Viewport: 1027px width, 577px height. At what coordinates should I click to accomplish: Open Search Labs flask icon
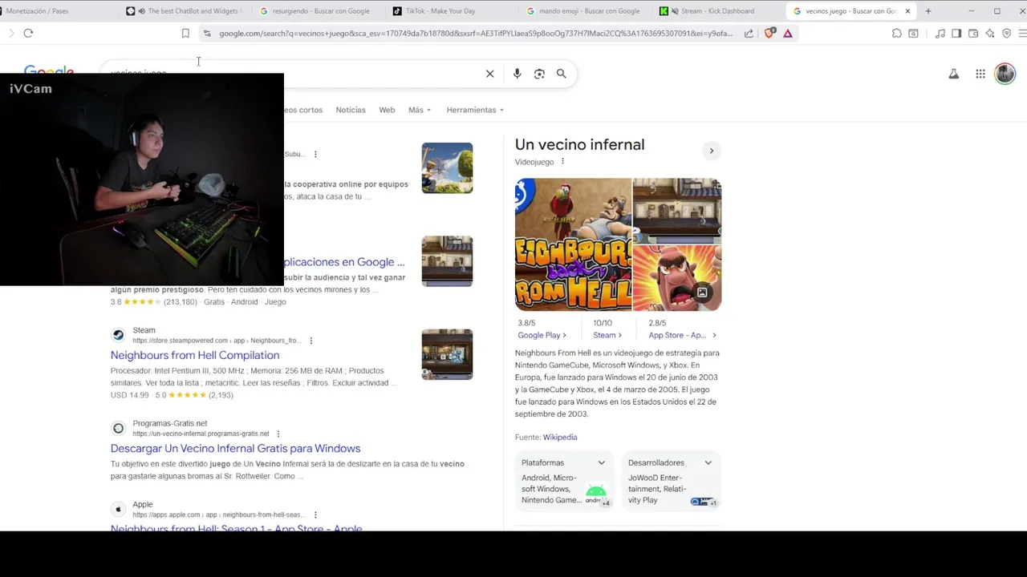tap(954, 74)
